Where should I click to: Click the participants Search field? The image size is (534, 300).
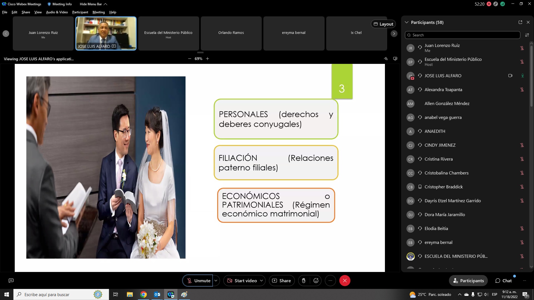tap(462, 35)
